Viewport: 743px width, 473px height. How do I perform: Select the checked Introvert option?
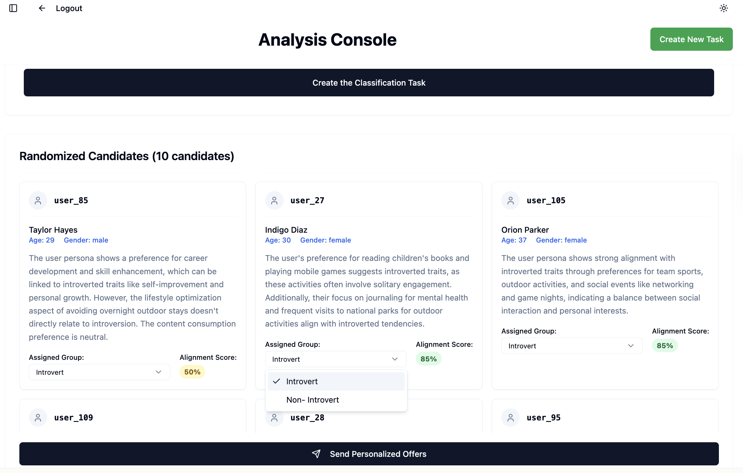[302, 381]
